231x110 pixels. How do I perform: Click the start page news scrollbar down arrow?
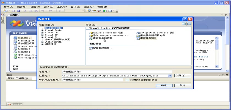point(217,66)
